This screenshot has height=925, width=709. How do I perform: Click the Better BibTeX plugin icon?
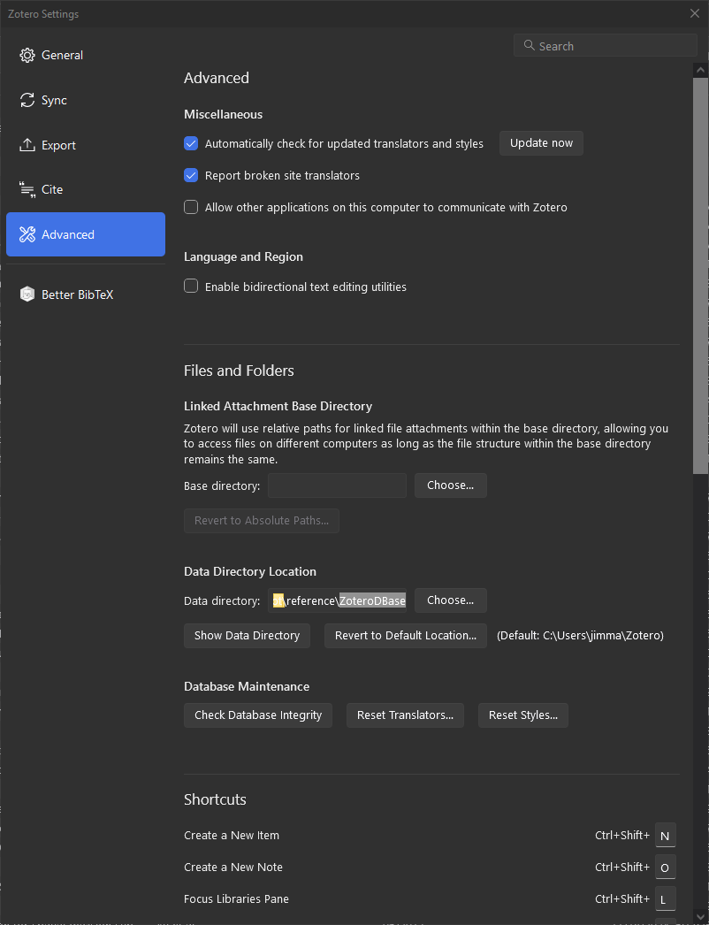click(27, 294)
